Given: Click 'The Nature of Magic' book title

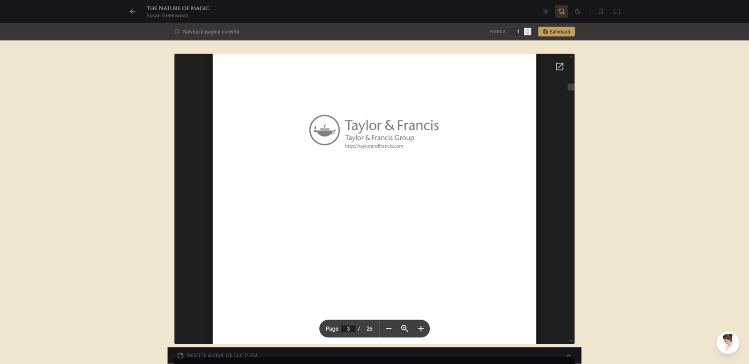Looking at the screenshot, I should pyautogui.click(x=178, y=8).
